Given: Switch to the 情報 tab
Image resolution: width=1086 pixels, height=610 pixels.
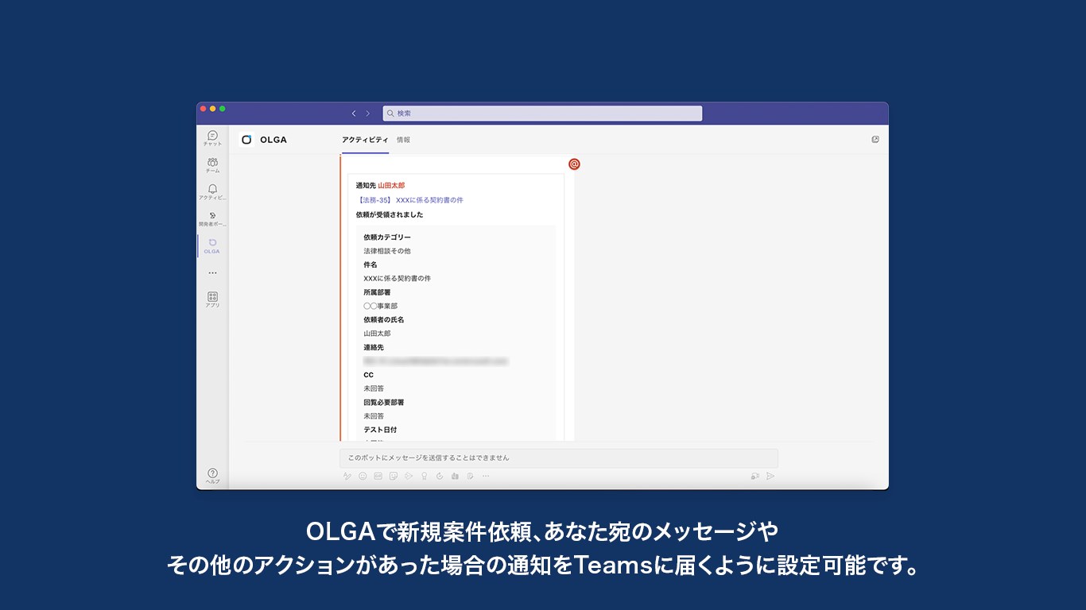Looking at the screenshot, I should click(403, 140).
